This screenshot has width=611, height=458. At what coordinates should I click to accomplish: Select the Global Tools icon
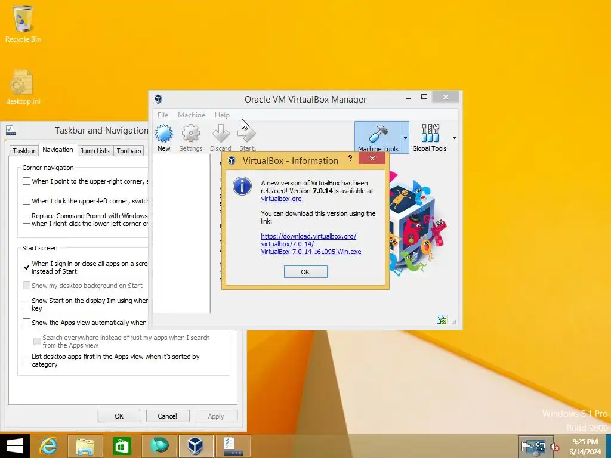430,138
